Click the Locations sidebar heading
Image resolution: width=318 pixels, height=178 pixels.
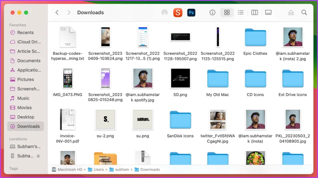[18, 139]
